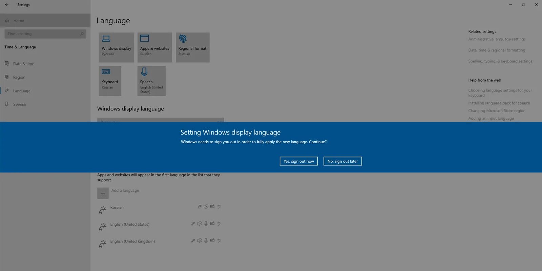
Task: Open Changing Microsoft Store region link
Action: point(497,111)
